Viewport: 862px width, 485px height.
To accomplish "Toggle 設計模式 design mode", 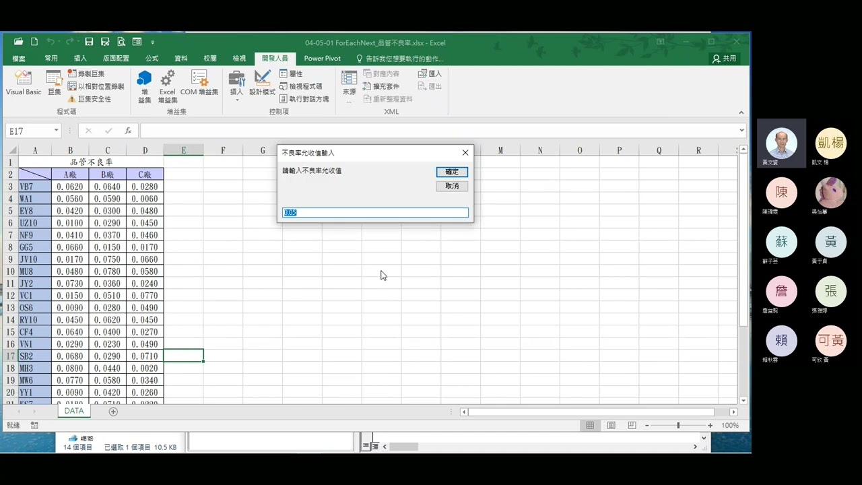I will (262, 84).
